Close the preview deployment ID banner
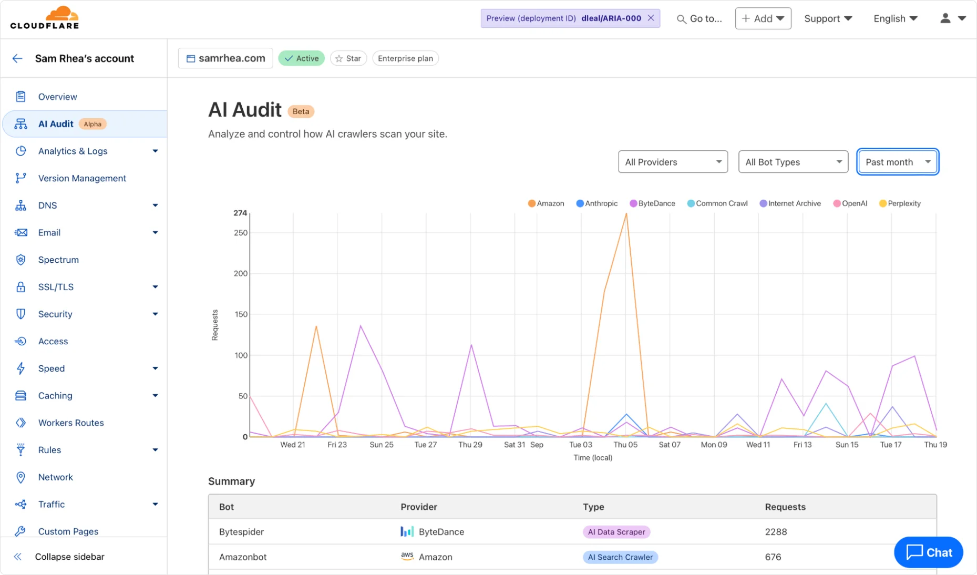The width and height of the screenshot is (977, 575). coord(651,18)
